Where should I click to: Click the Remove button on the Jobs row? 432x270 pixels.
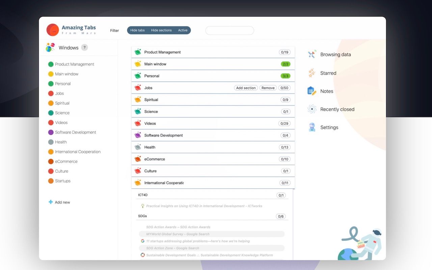pos(268,88)
